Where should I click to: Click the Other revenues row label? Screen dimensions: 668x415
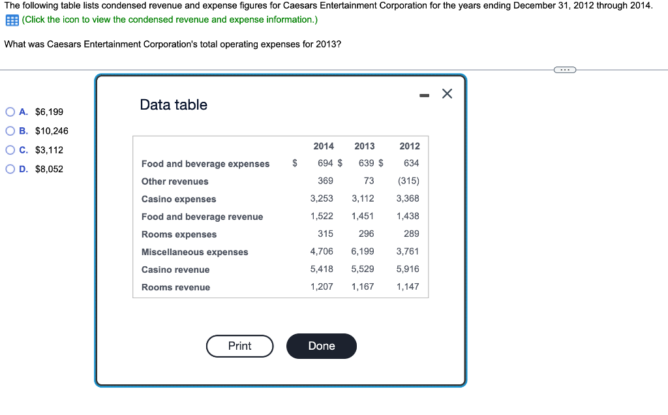175,181
